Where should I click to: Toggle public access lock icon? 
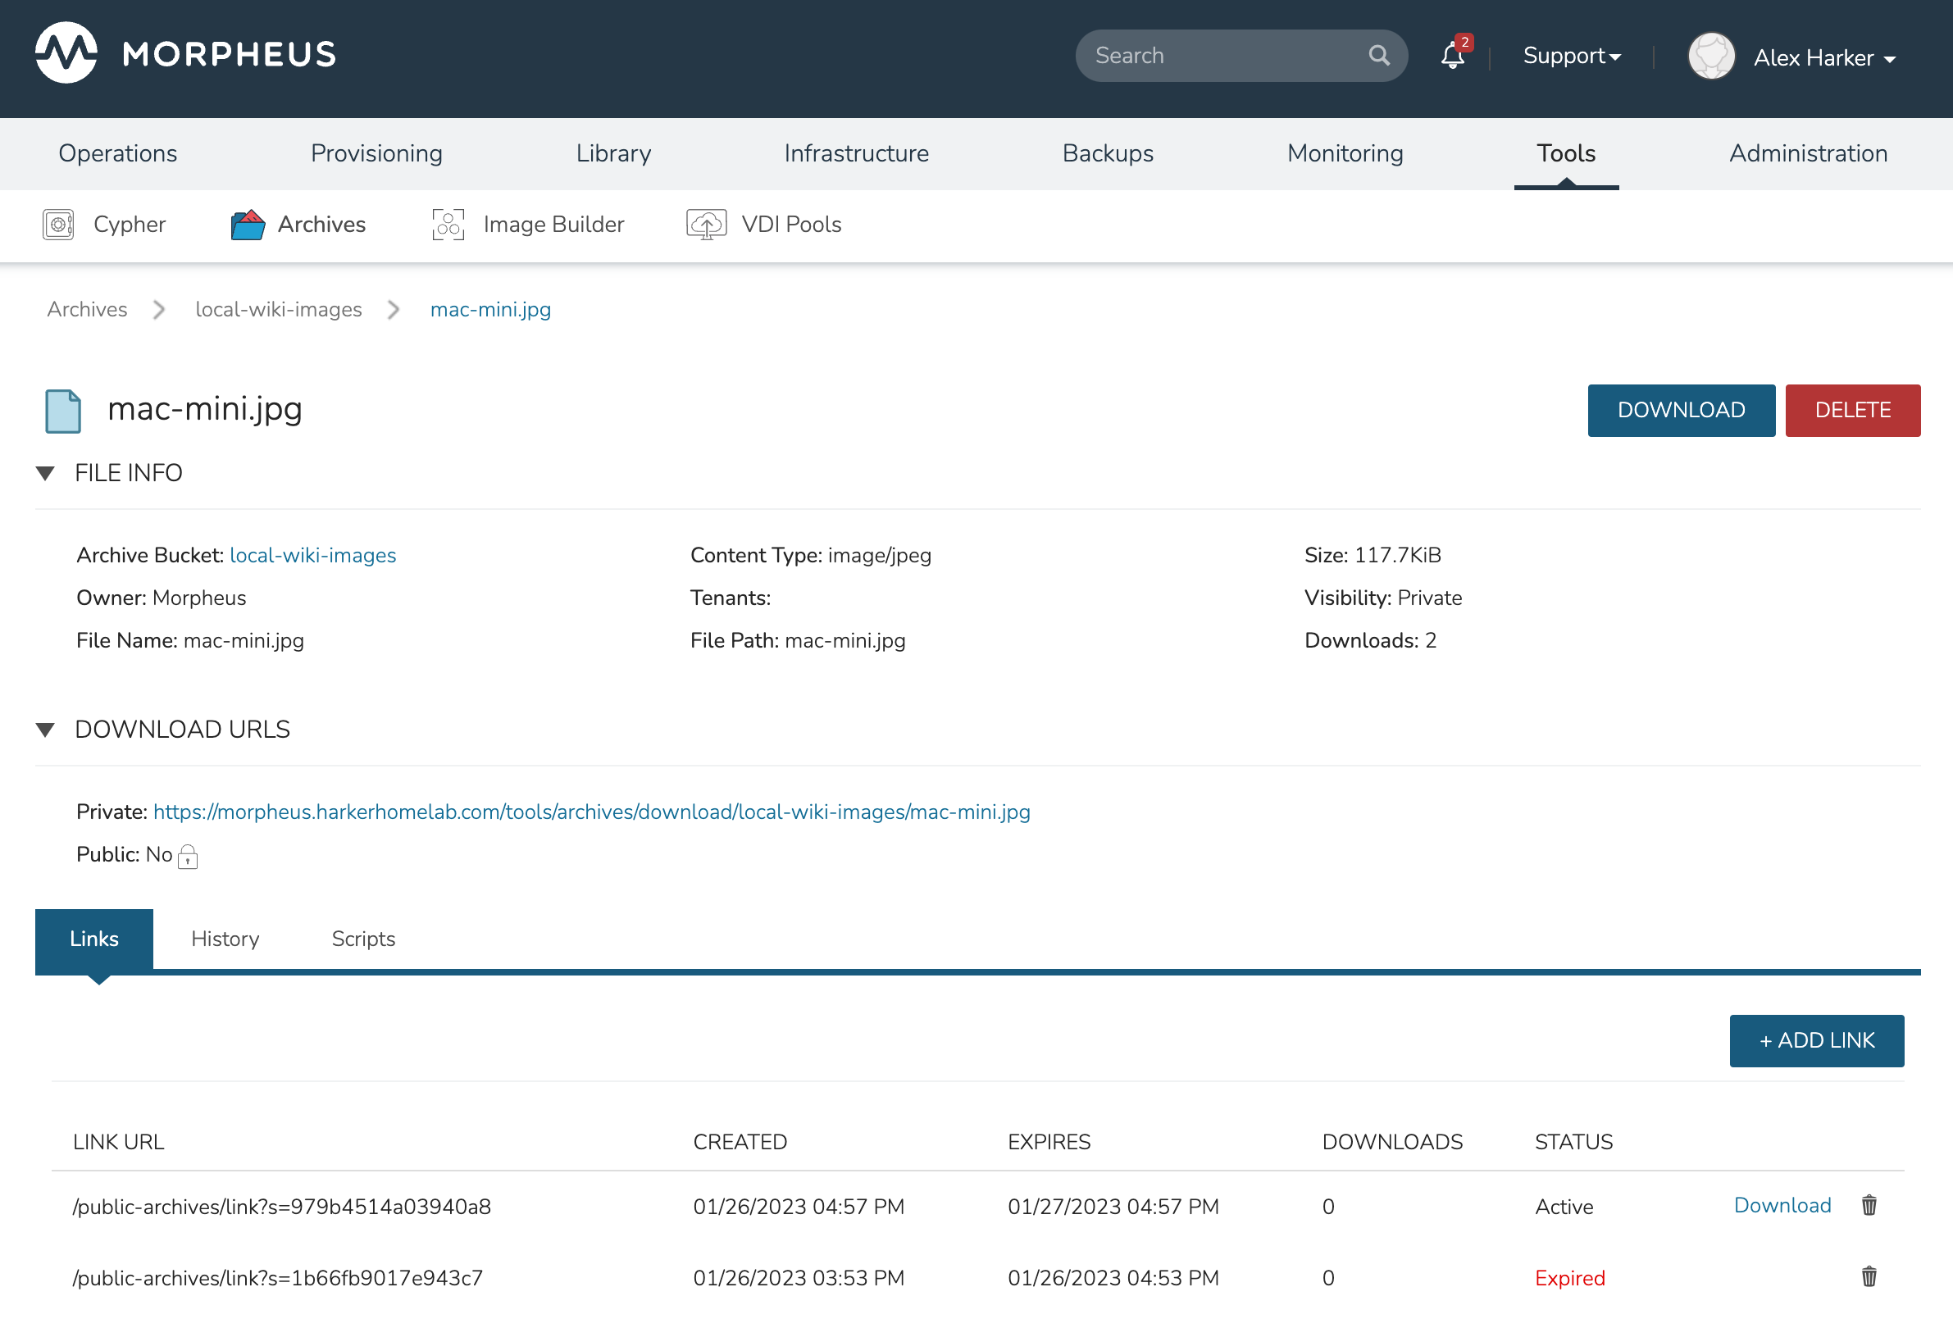189,856
